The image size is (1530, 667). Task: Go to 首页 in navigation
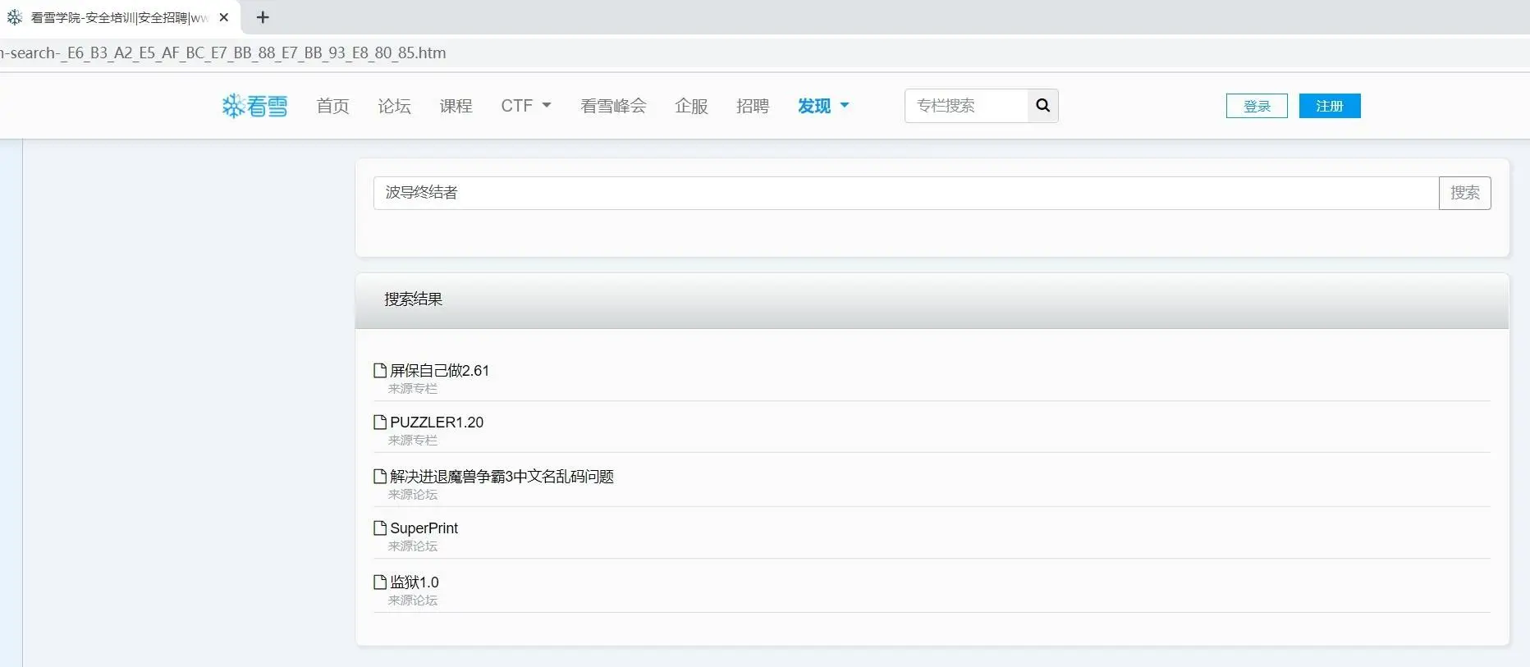pos(333,106)
